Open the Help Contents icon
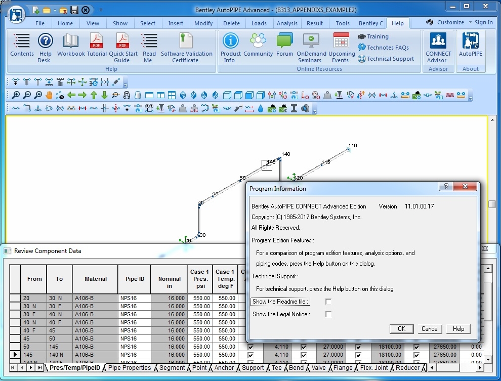This screenshot has height=381, width=501. pyautogui.click(x=21, y=46)
